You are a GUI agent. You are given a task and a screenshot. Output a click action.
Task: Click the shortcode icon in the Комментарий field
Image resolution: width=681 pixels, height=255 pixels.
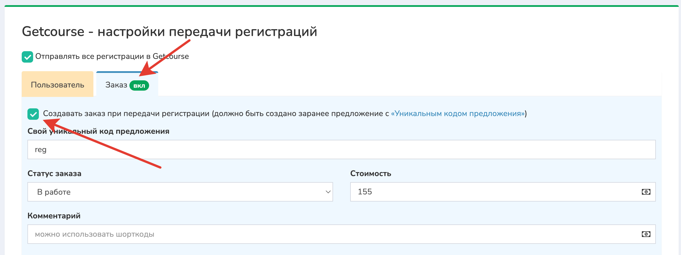pyautogui.click(x=646, y=234)
